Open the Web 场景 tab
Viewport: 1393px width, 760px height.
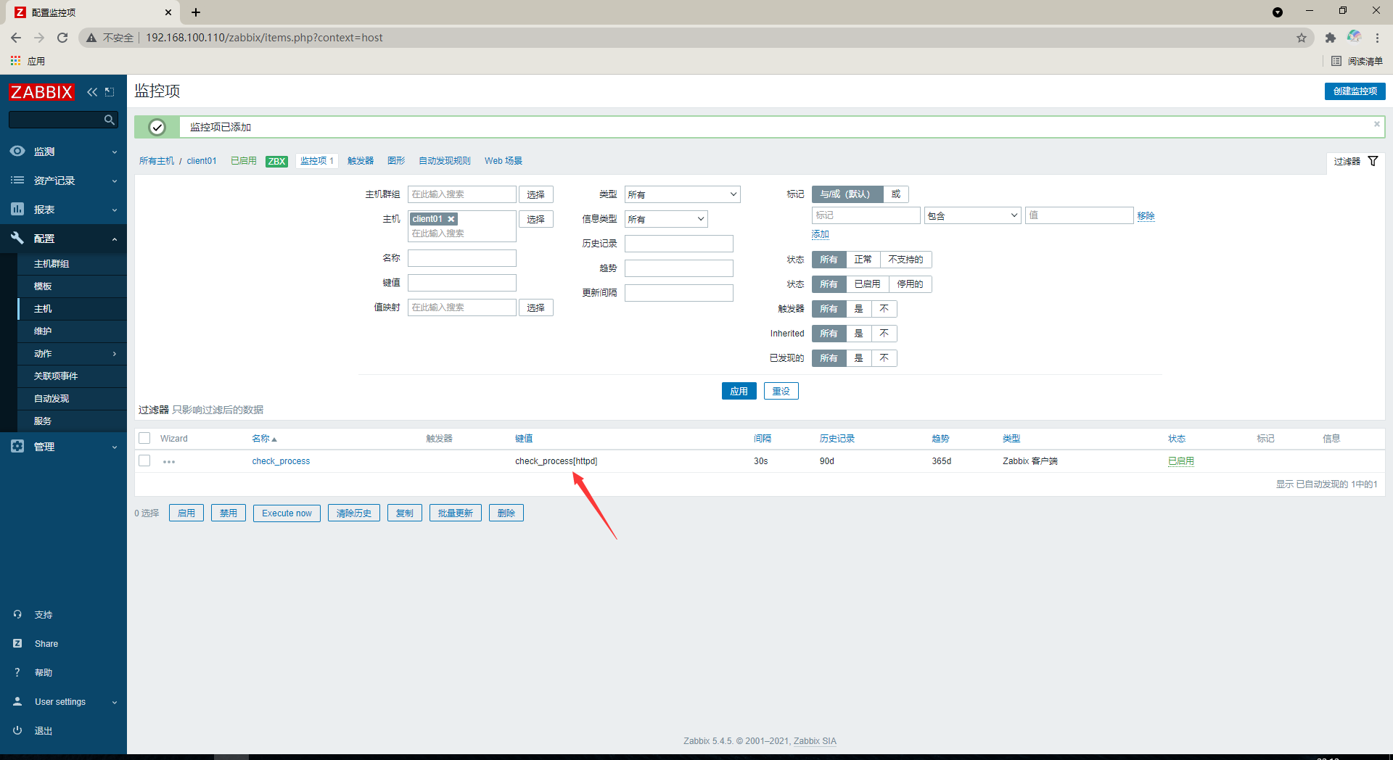[504, 161]
